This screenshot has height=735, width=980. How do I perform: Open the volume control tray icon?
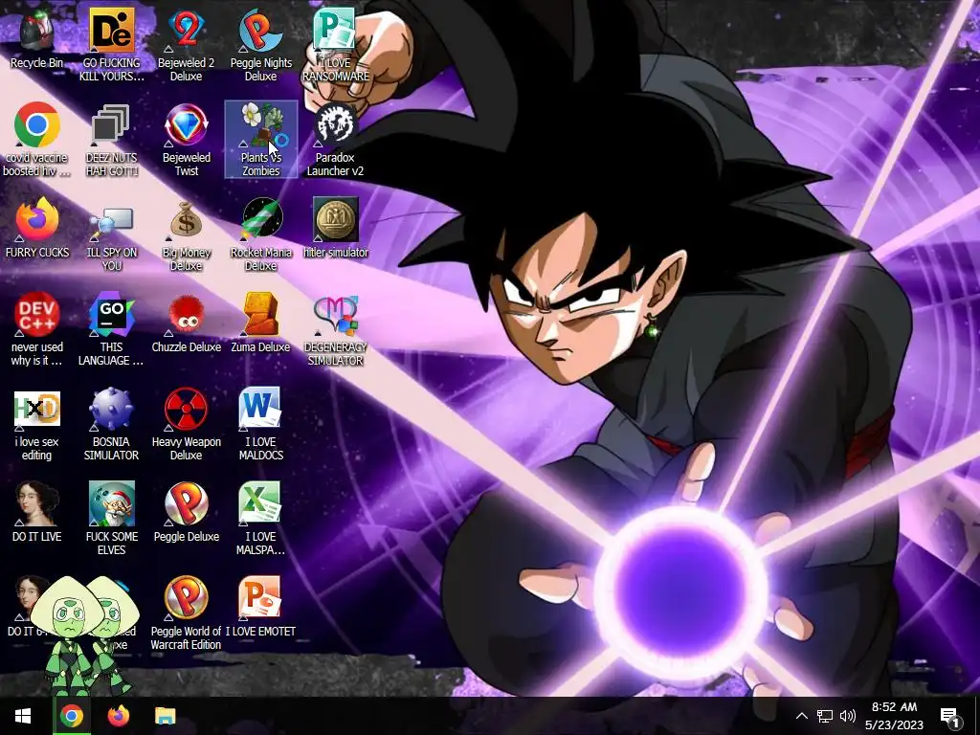click(848, 716)
